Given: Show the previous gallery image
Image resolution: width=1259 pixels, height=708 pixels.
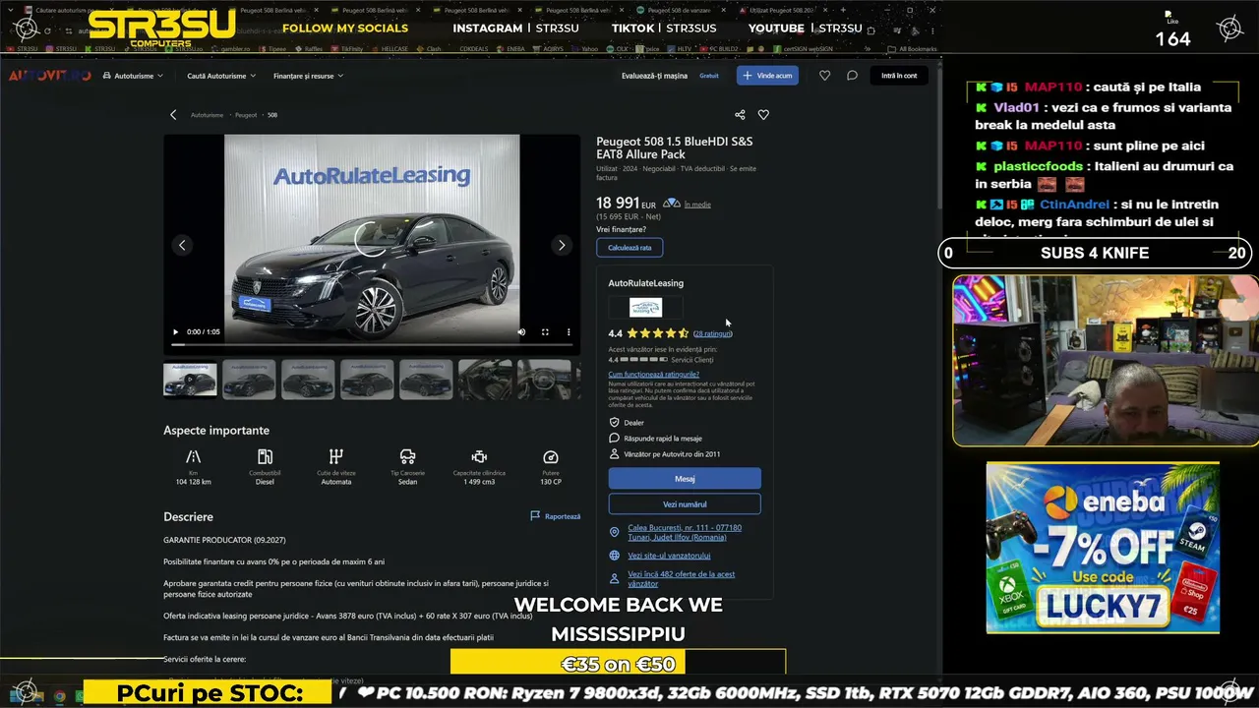Looking at the screenshot, I should 182,245.
